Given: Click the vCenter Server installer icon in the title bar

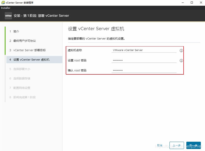Looking at the screenshot, I should pos(3,3).
